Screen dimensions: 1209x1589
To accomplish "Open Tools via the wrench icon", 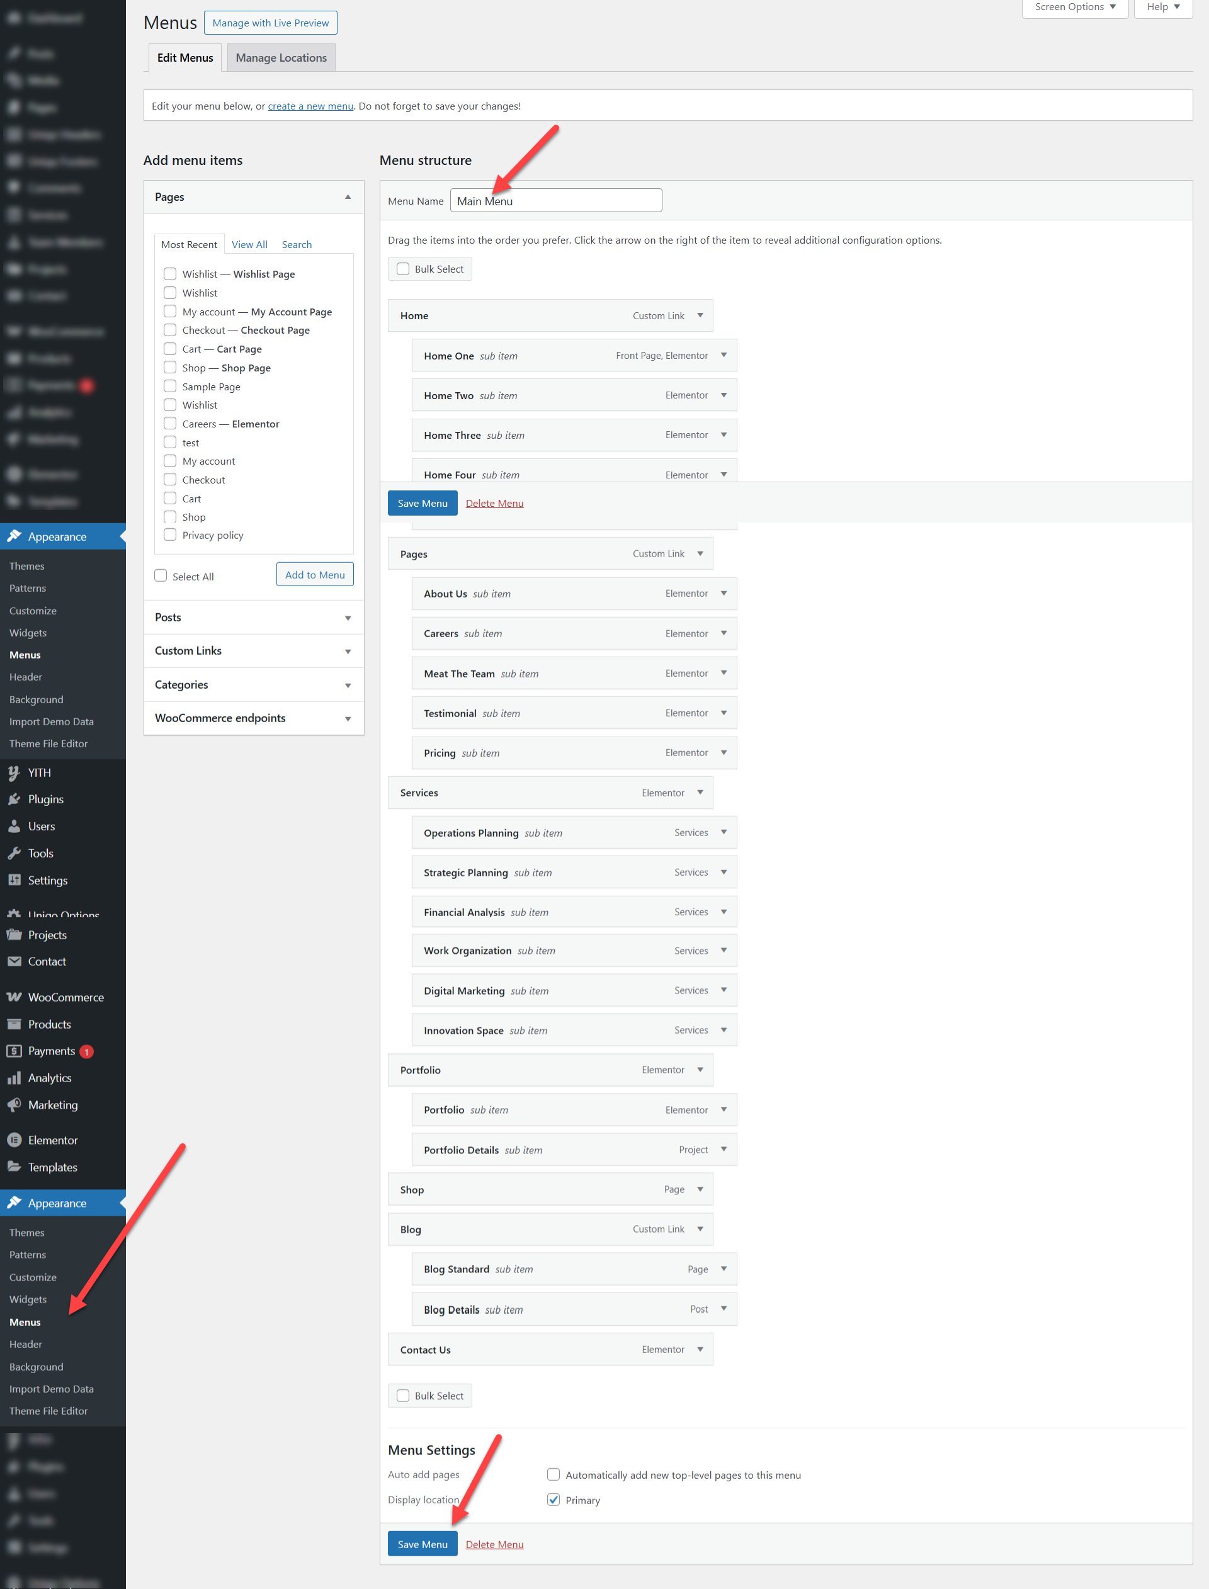I will [14, 853].
